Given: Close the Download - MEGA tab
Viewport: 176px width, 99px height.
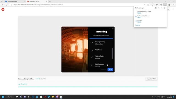Looking at the screenshot, I should (x=47, y=1).
